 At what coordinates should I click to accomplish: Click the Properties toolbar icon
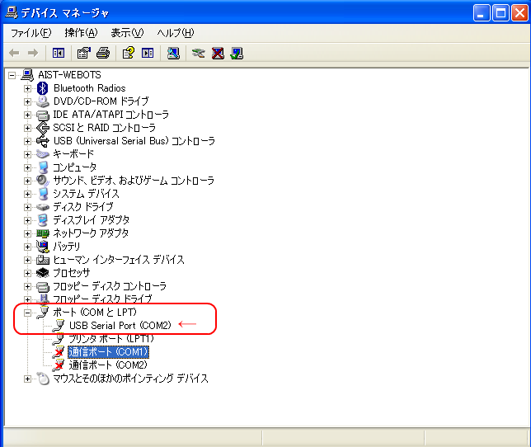83,53
